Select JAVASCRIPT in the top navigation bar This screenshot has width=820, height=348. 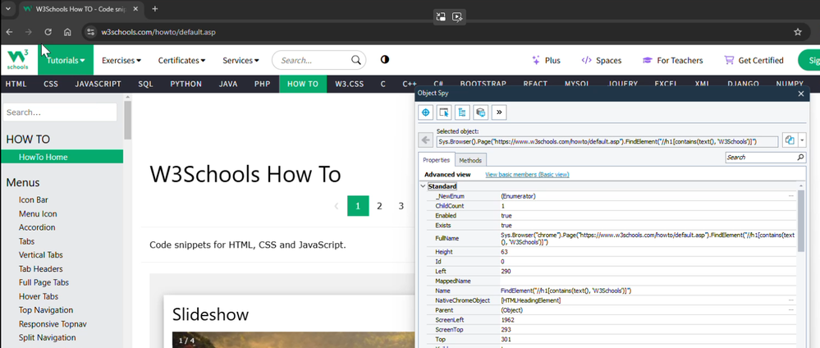click(98, 84)
